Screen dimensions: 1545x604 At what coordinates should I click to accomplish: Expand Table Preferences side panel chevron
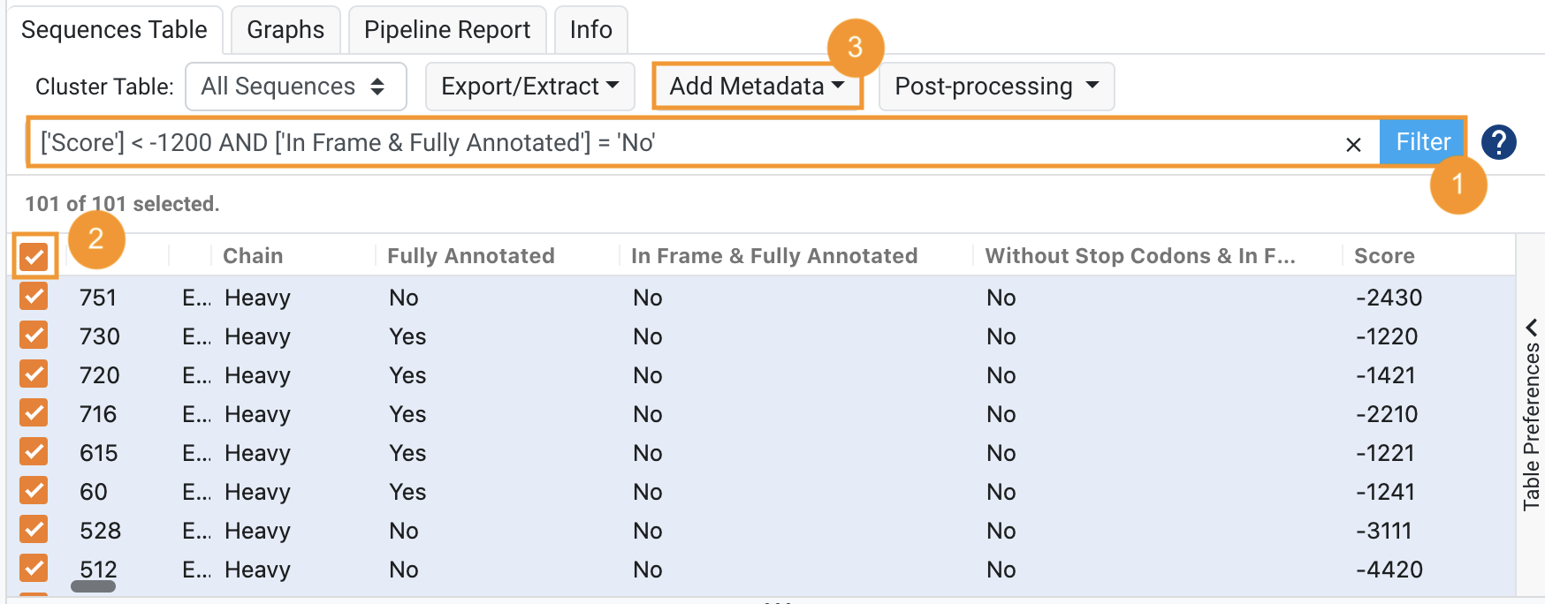(1532, 327)
